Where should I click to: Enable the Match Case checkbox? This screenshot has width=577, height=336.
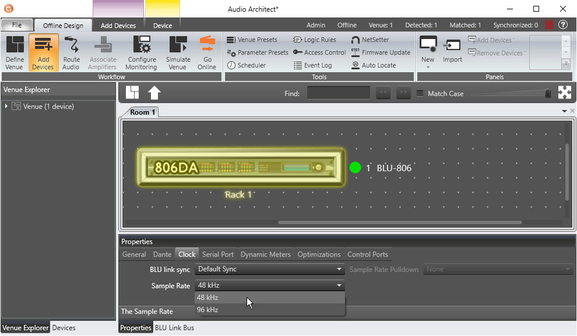420,94
